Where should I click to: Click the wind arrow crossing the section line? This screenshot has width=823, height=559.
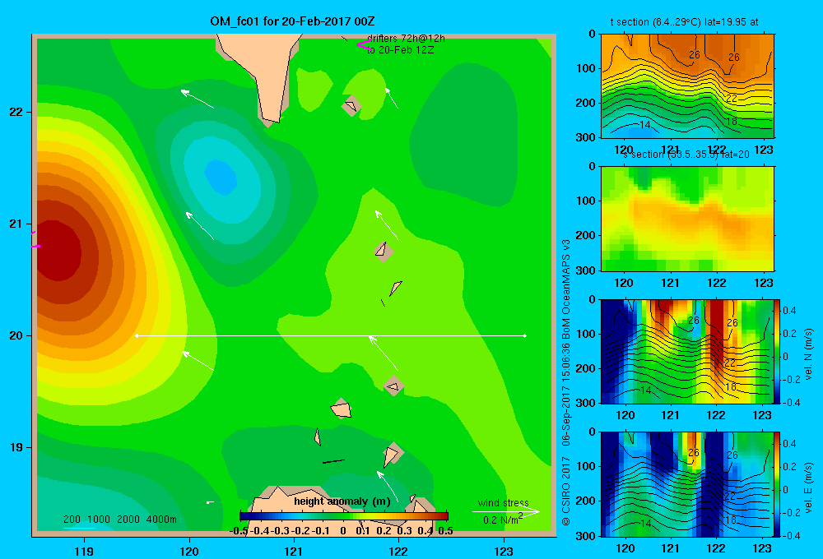click(384, 353)
